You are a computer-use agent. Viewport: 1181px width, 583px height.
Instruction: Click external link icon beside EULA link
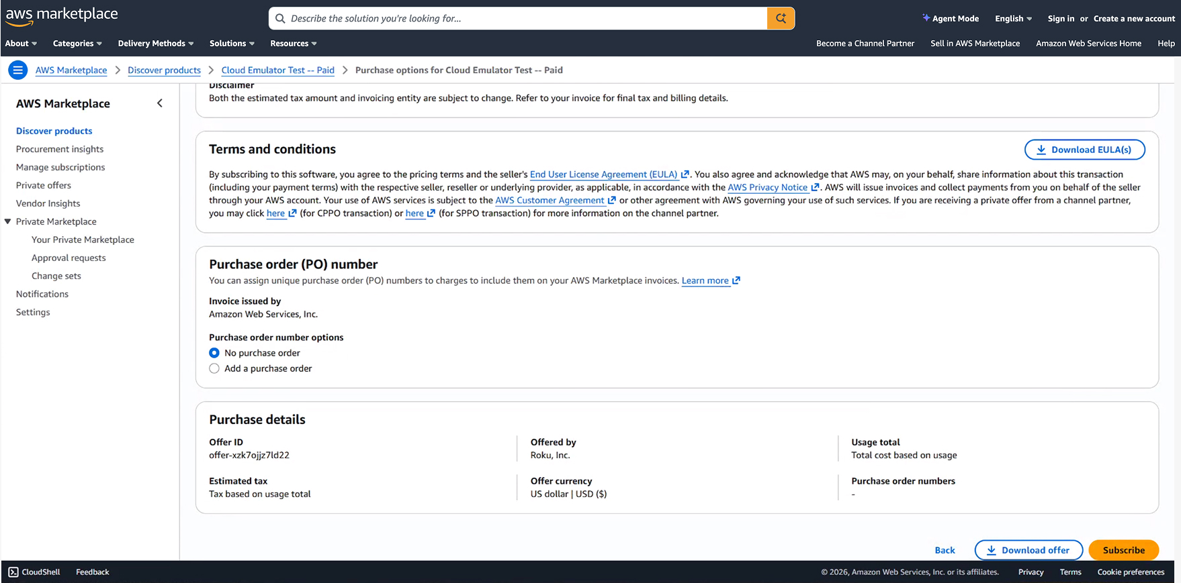point(685,174)
